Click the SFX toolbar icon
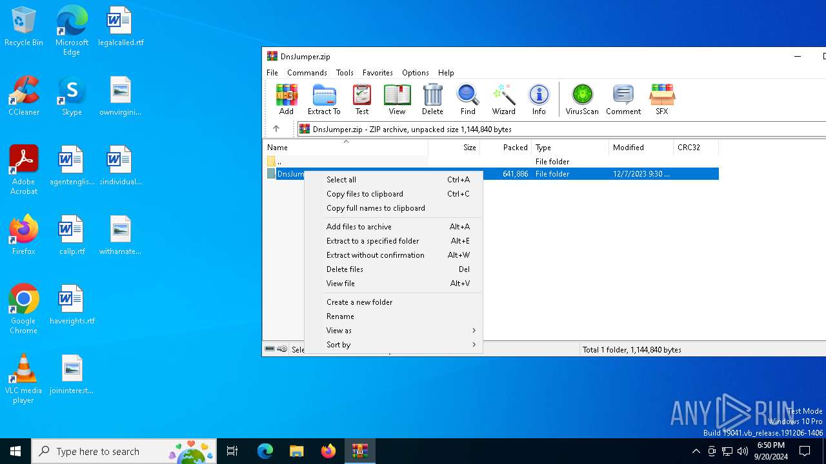This screenshot has width=826, height=464. [x=662, y=99]
